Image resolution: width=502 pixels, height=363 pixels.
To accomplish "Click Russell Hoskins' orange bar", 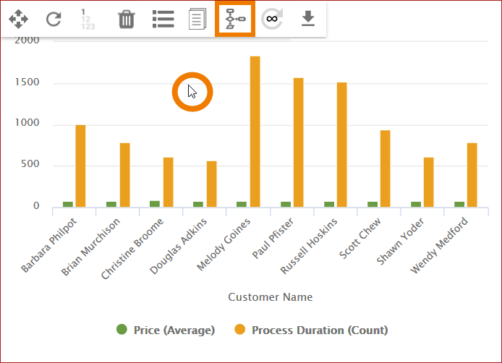I will pyautogui.click(x=341, y=145).
